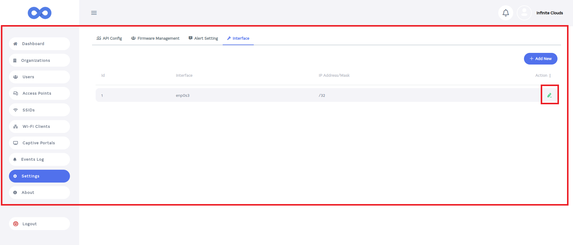Go to Dashboard in the sidebar
Image resolution: width=573 pixels, height=245 pixels.
tap(39, 44)
